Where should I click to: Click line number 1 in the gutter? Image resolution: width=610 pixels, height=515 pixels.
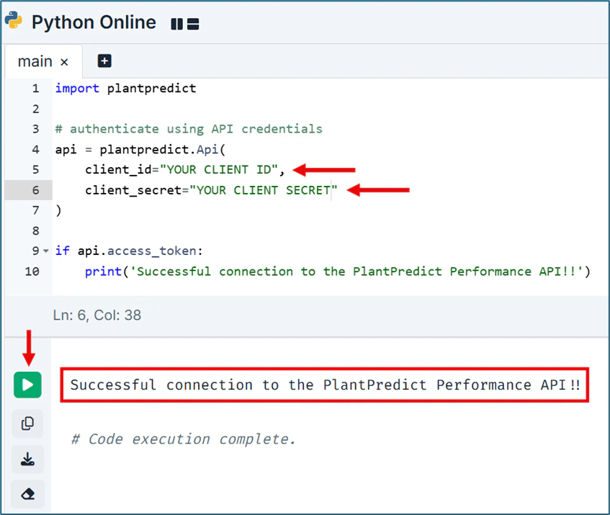pos(36,89)
